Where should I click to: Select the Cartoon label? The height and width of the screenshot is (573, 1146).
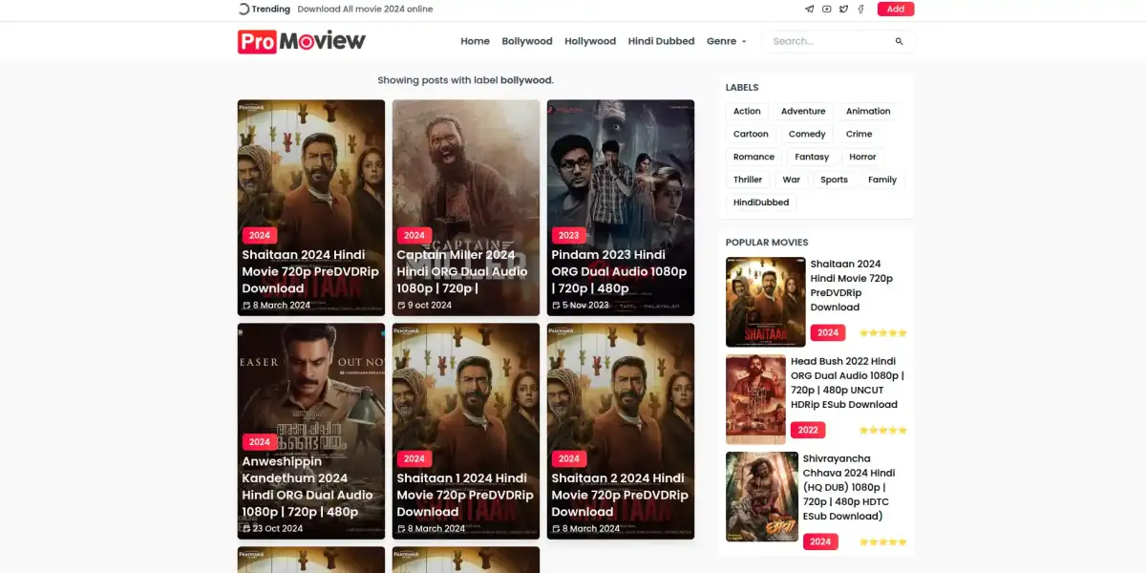tap(751, 134)
